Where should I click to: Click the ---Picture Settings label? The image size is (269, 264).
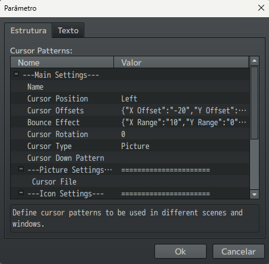coord(69,170)
